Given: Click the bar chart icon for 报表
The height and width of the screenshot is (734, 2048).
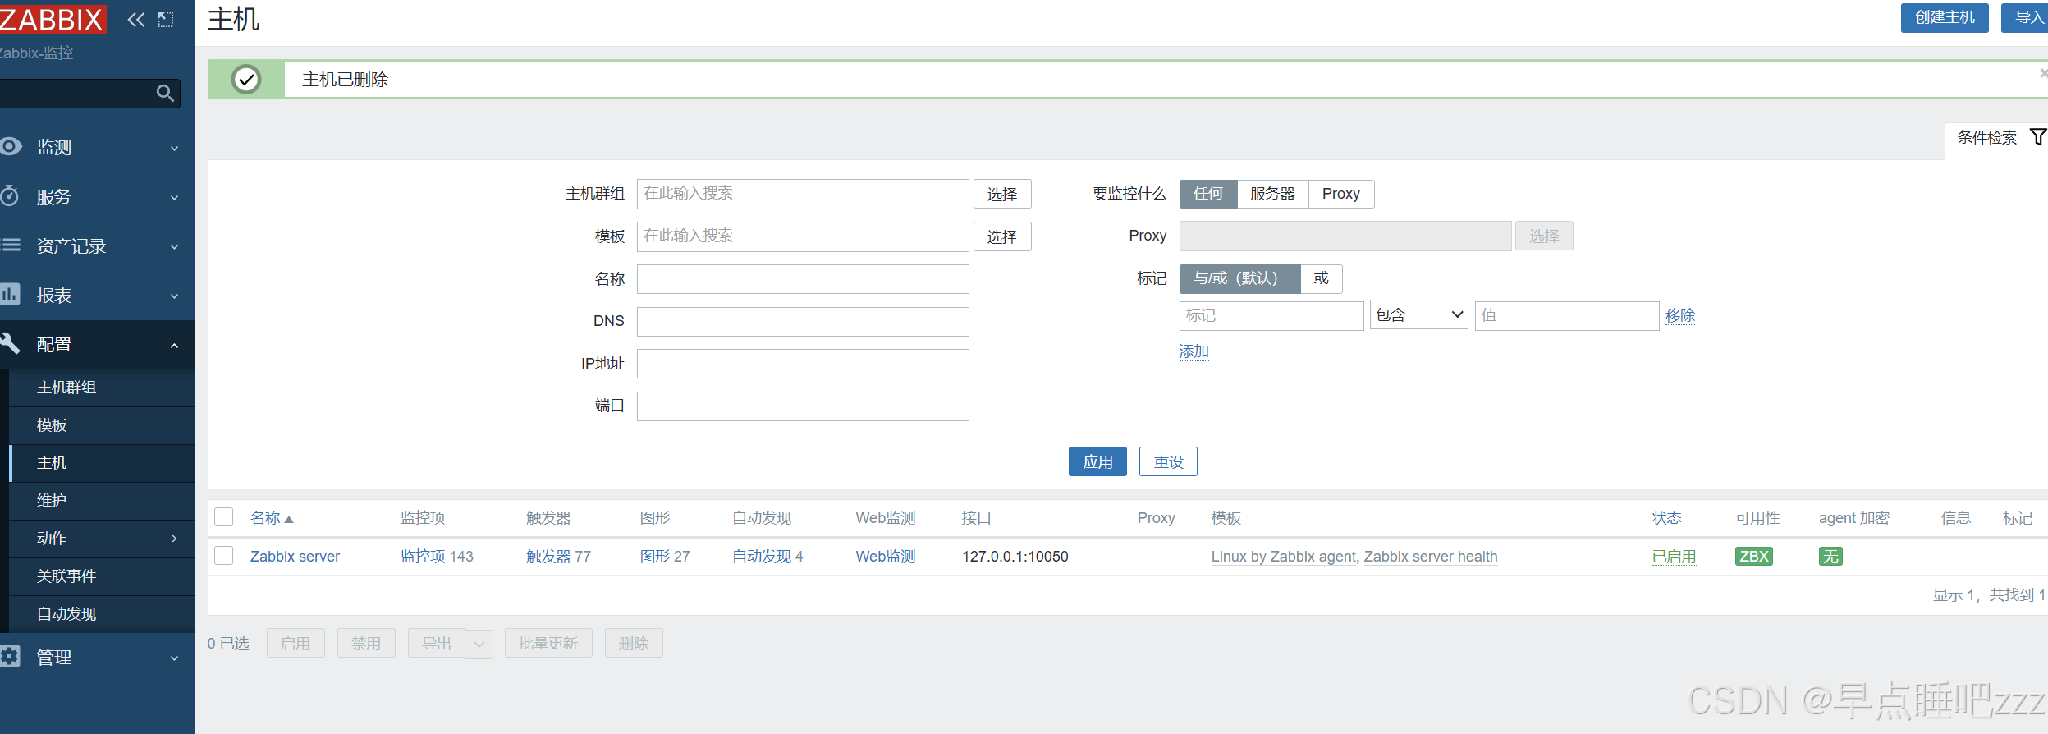Looking at the screenshot, I should (10, 295).
